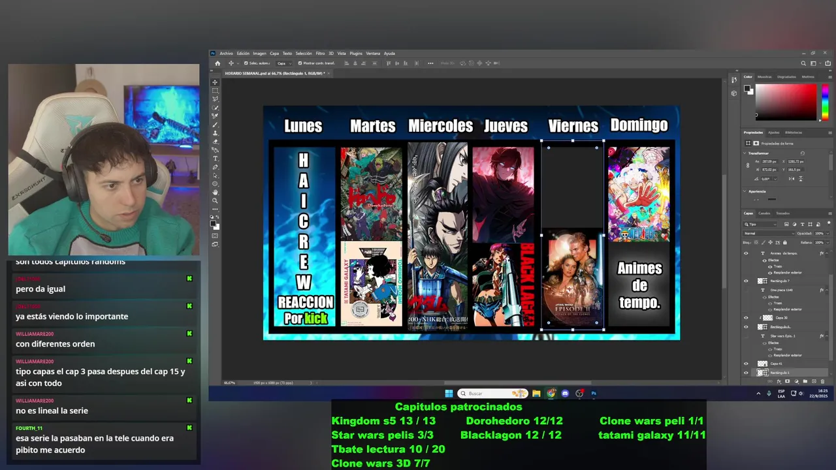Open the Normal blend mode dropdown
Viewport: 836px width, 470px height.
[769, 233]
